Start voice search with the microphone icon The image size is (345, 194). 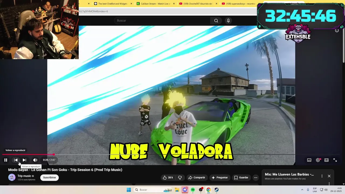tap(228, 21)
